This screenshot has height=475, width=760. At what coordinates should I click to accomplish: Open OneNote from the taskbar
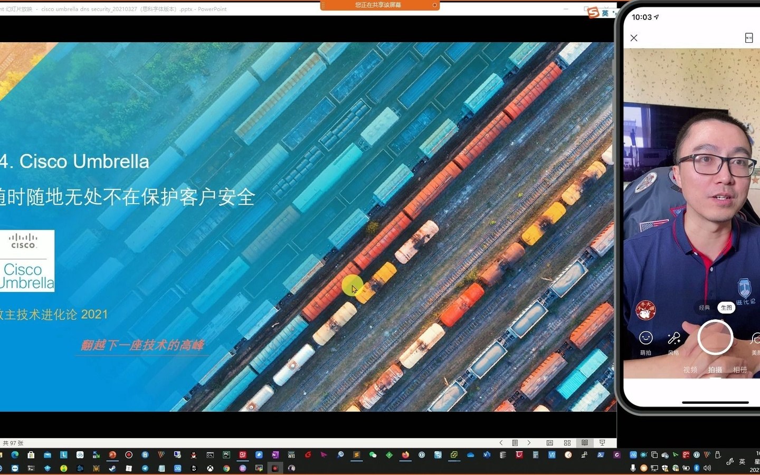click(275, 454)
